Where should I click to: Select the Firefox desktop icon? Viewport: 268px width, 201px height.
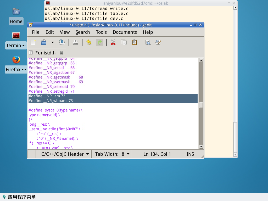point(16,60)
